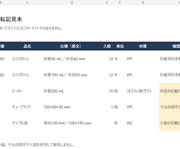Screen dimensions: 180x149
Task: Click the 仕様（原文） header cell
Action: point(72,46)
